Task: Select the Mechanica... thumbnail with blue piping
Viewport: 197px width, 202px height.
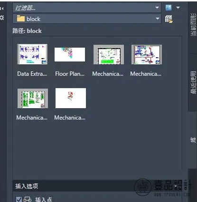Action: click(x=147, y=54)
